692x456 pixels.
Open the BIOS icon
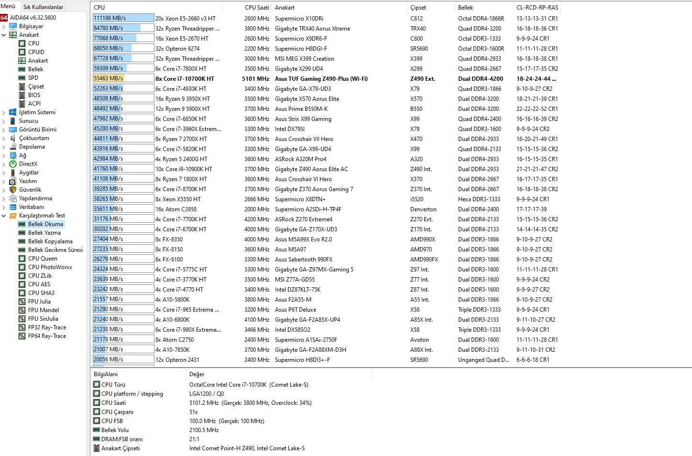point(22,95)
